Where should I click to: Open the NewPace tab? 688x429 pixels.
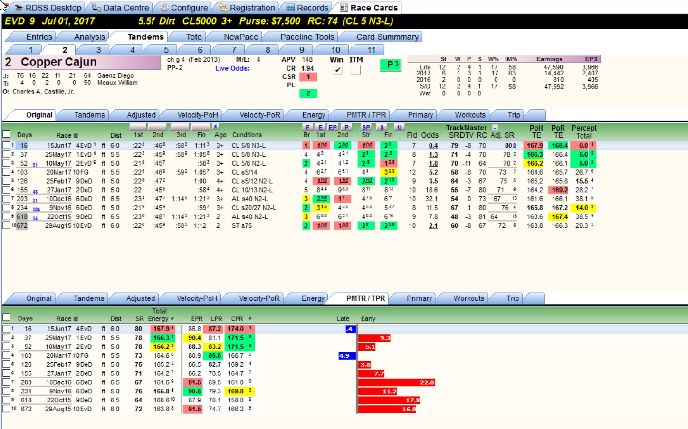[x=241, y=37]
